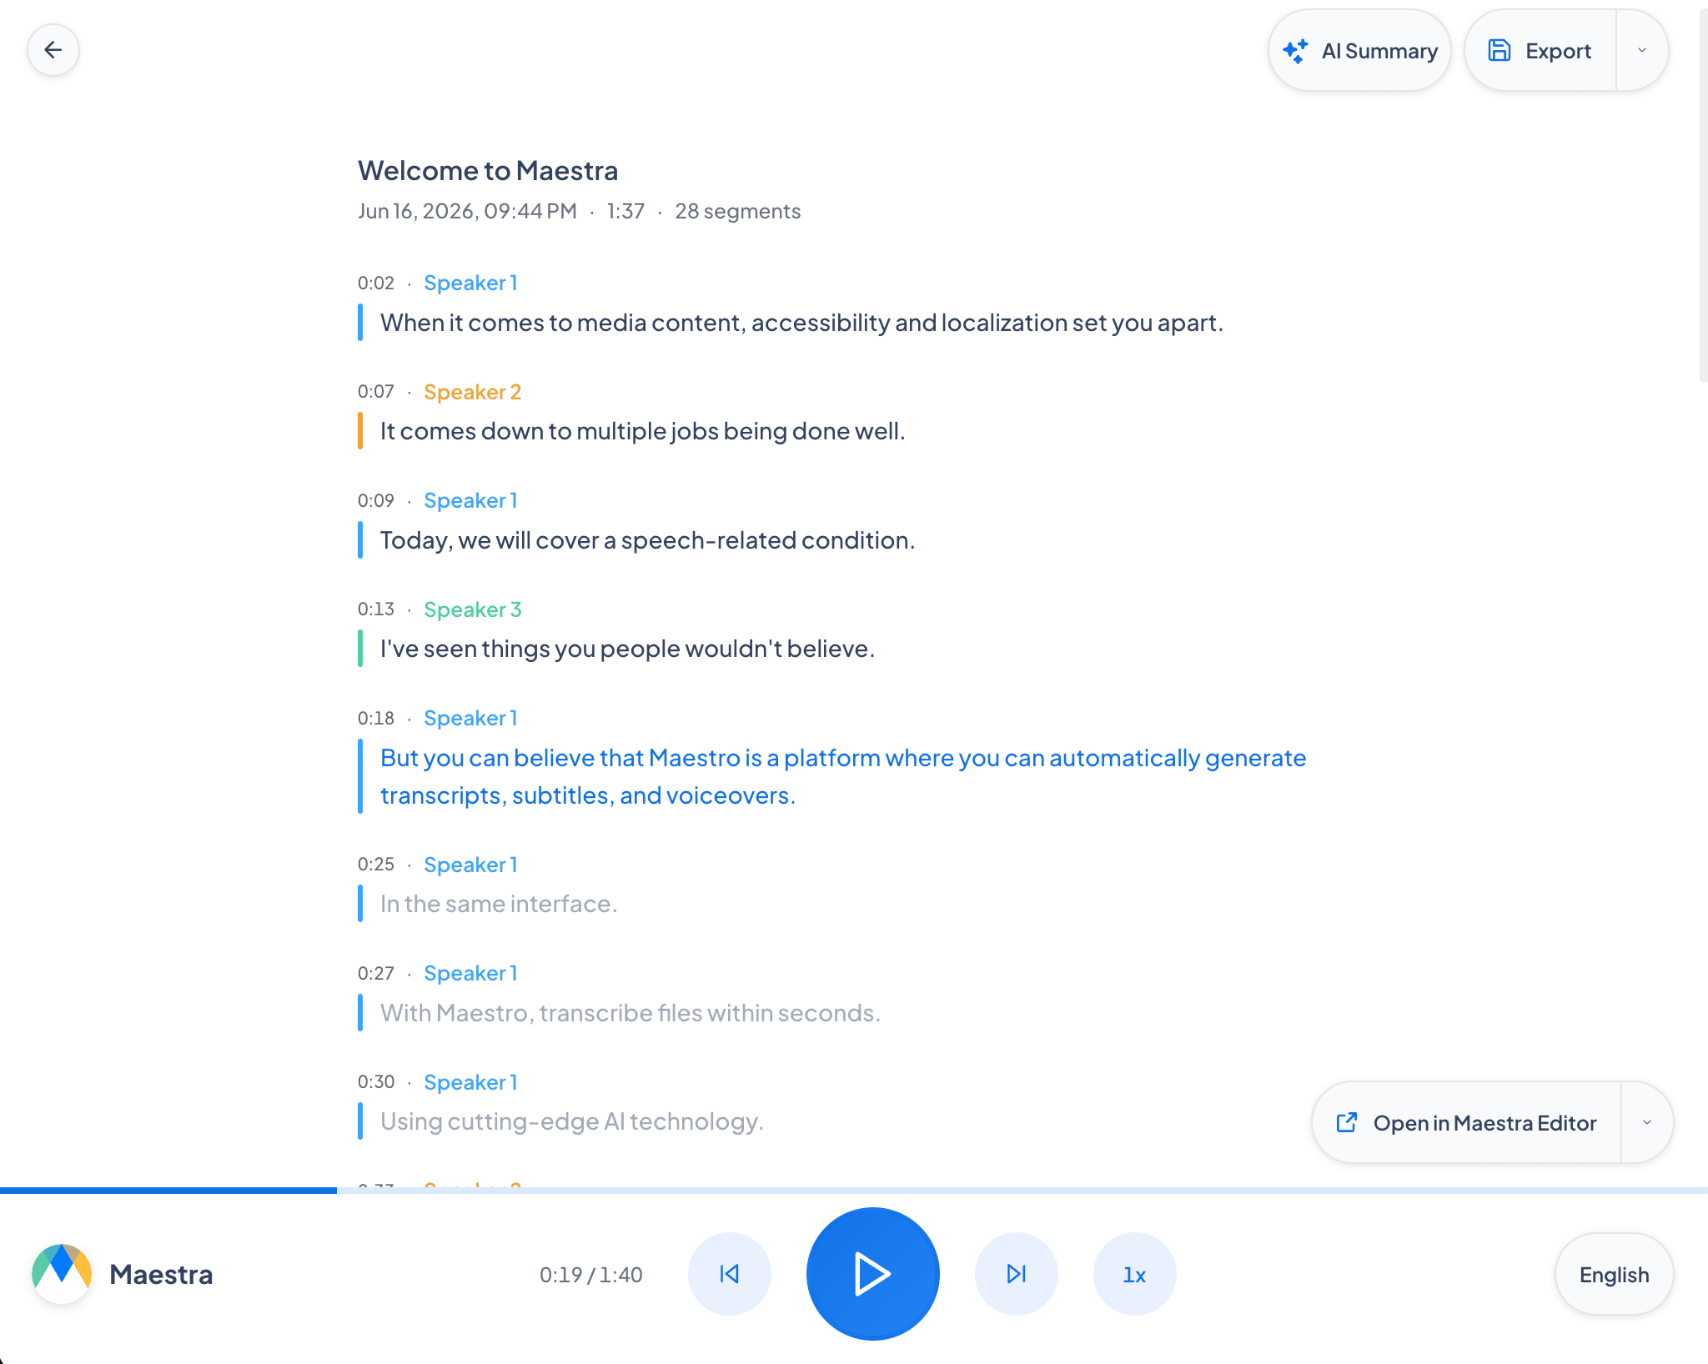Image resolution: width=1708 pixels, height=1364 pixels.
Task: Jump to 'It comes down to multiple jobs' segment
Action: [x=642, y=431]
